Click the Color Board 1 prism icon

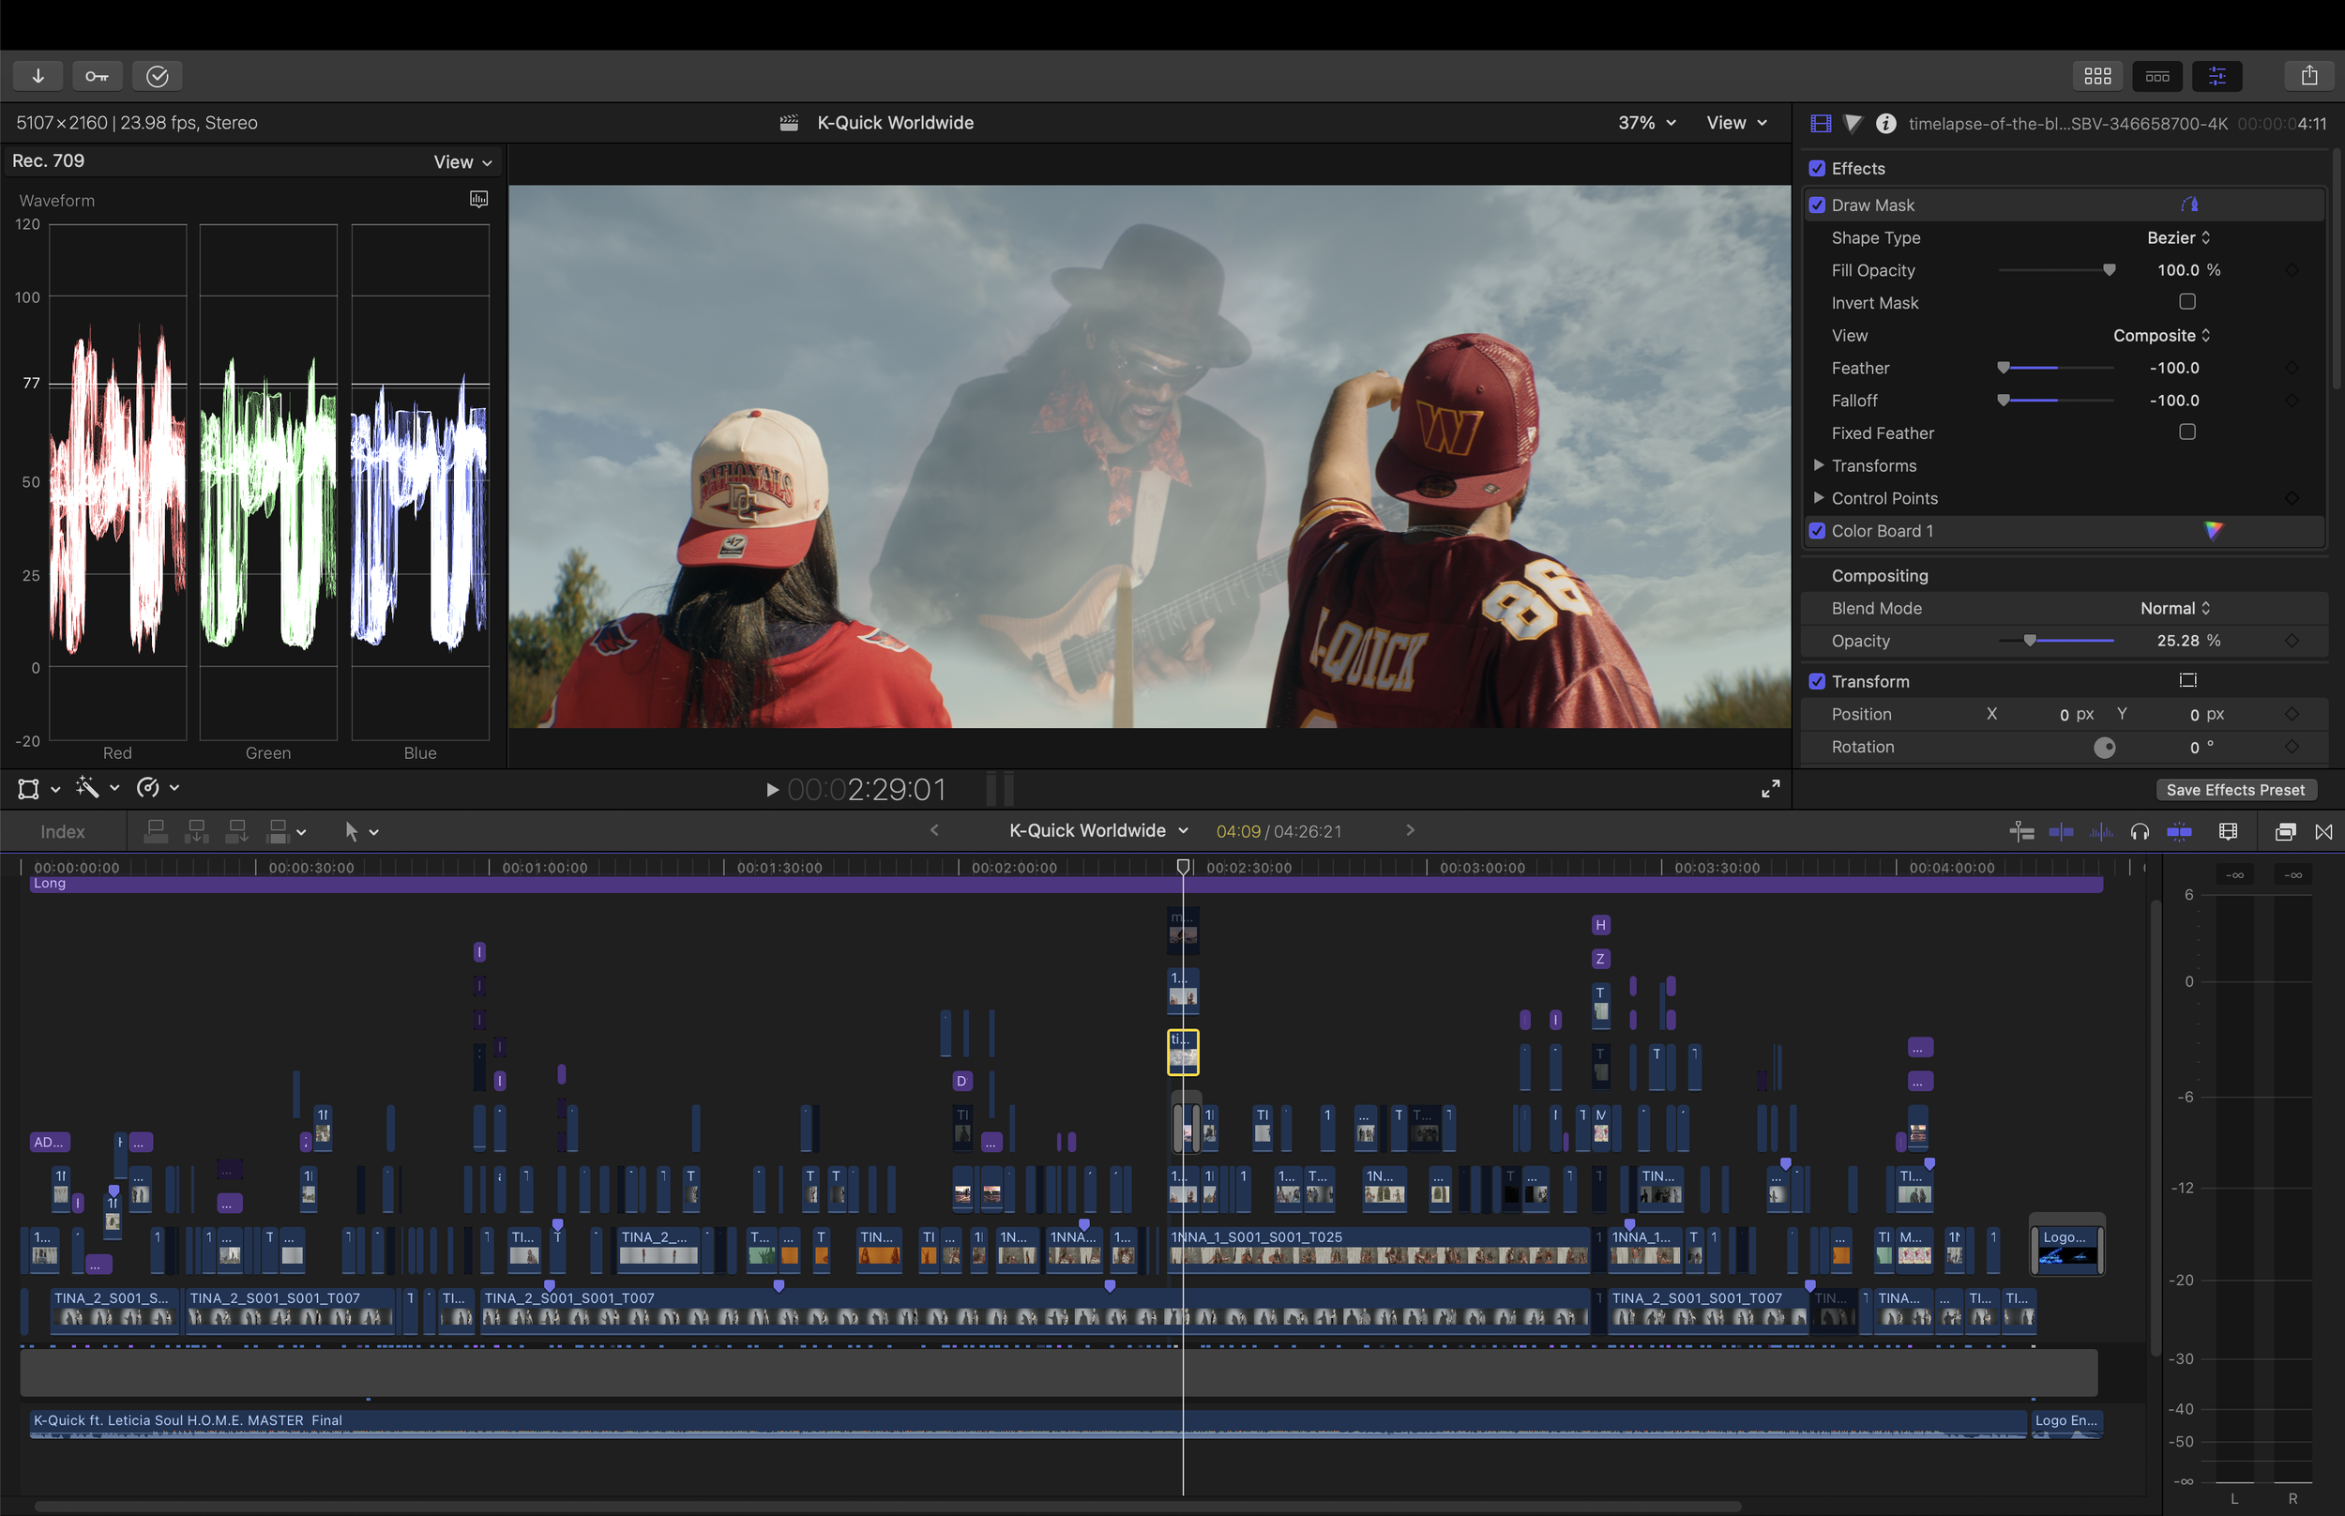click(2213, 531)
